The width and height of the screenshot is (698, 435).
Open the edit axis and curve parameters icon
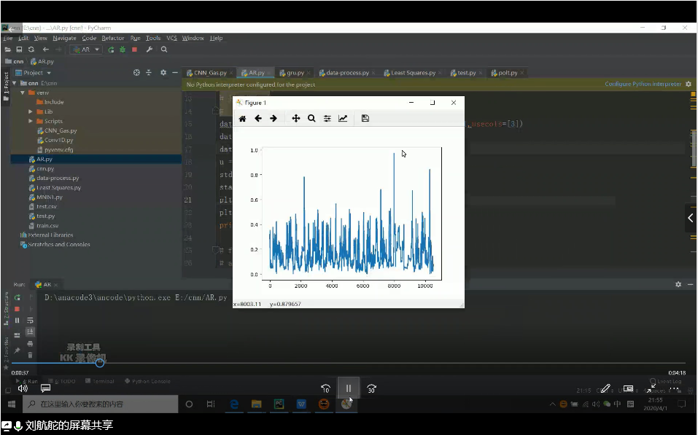pos(343,119)
